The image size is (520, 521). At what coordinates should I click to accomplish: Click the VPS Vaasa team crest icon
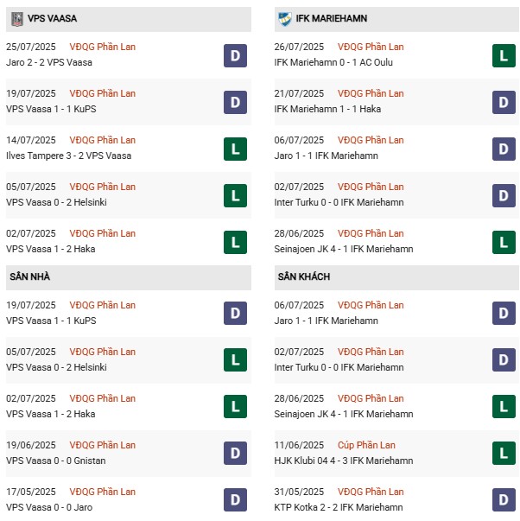pos(16,17)
